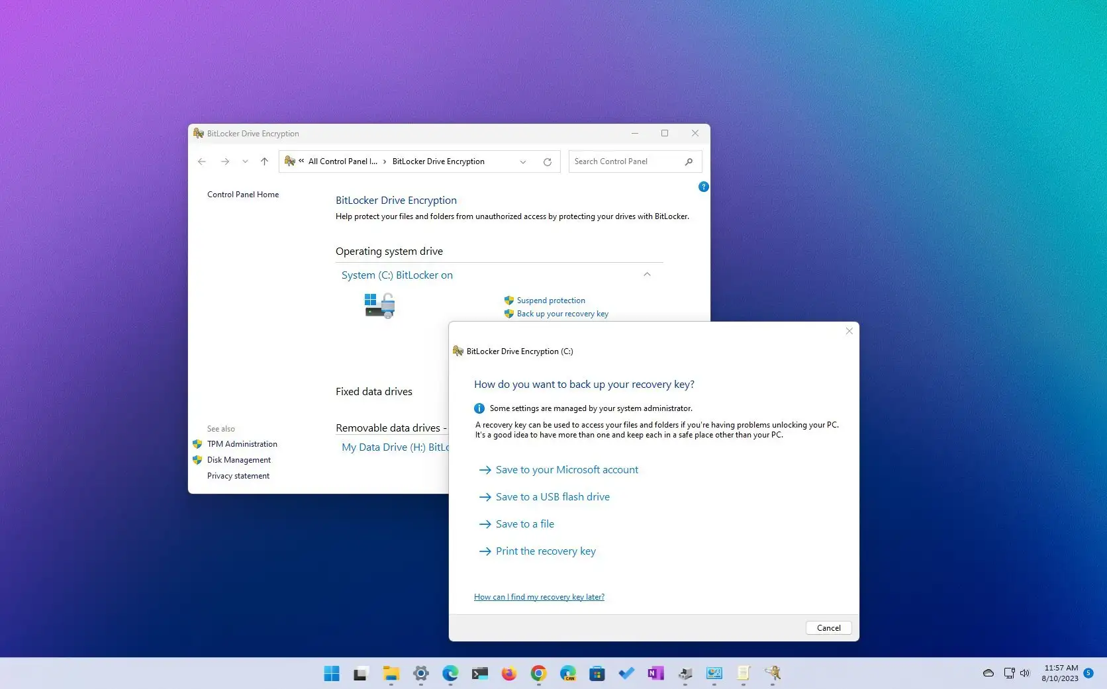Click Back up your recovery key link
1107x689 pixels.
[x=563, y=314]
